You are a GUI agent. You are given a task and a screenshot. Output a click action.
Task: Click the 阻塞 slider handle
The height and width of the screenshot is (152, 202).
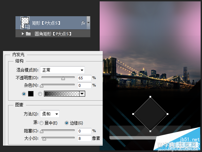pos(41,131)
